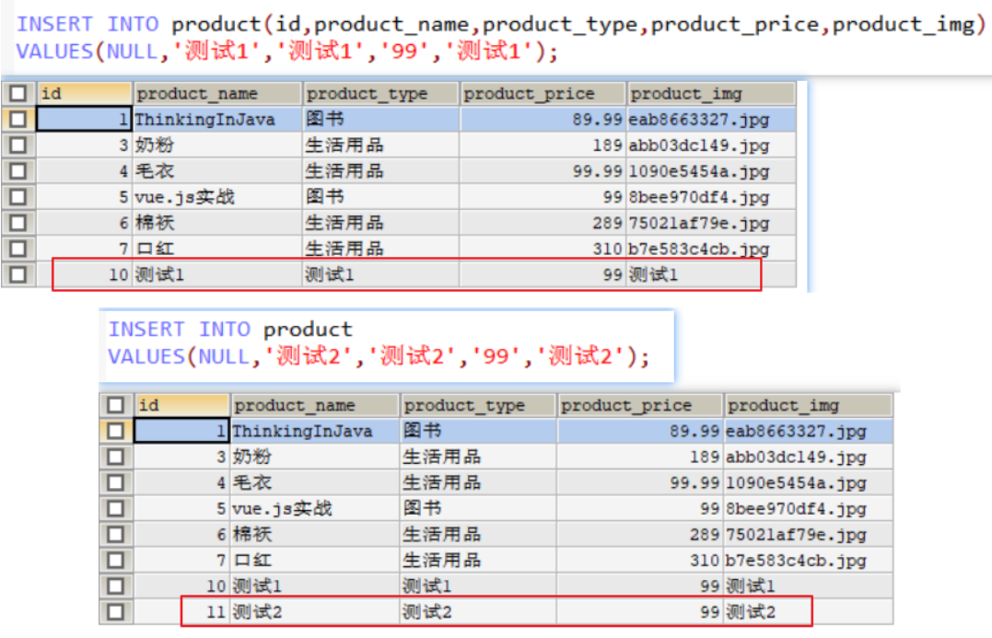Image resolution: width=992 pixels, height=638 pixels.
Task: Check the 奶粉 row checkbox in lower table
Action: (x=115, y=458)
